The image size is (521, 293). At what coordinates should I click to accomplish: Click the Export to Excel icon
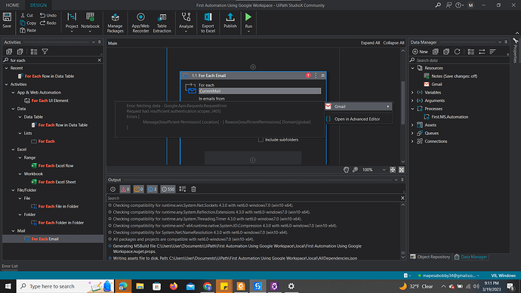[x=208, y=23]
